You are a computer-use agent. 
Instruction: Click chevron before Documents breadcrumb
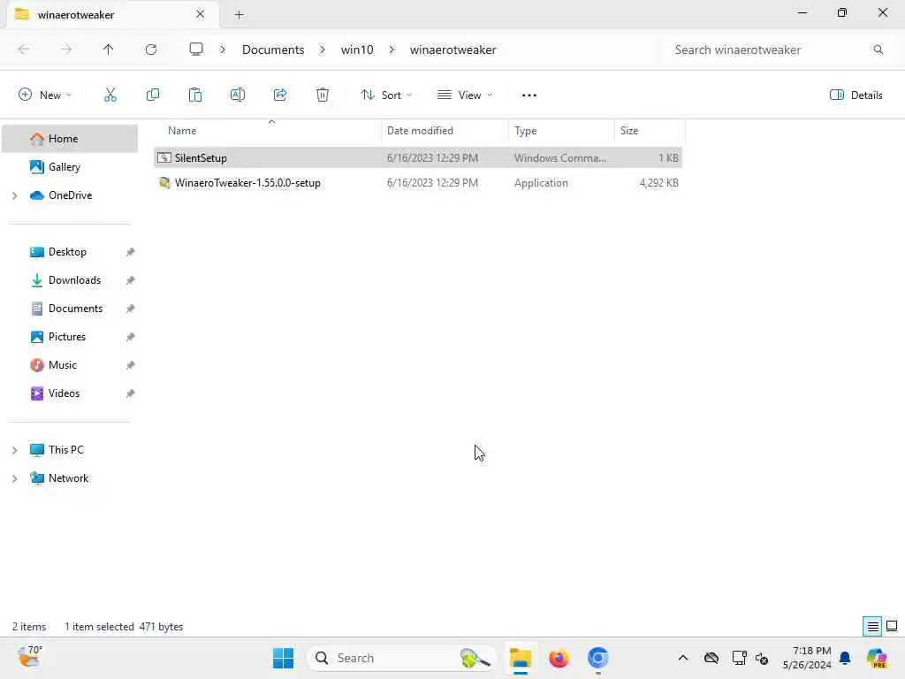[x=223, y=50]
